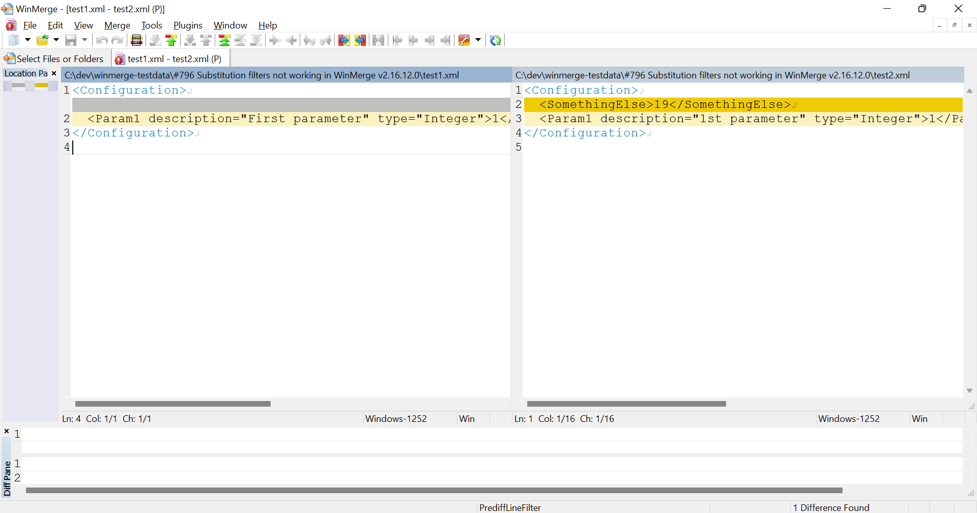Image resolution: width=977 pixels, height=513 pixels.
Task: Click Copy Left gray arrow icon
Action: 291,40
